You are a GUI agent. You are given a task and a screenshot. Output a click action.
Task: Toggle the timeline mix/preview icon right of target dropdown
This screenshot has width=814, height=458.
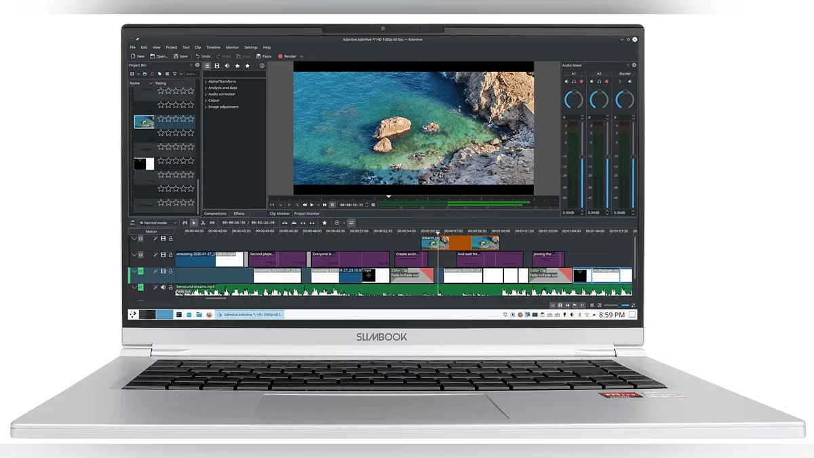351,223
